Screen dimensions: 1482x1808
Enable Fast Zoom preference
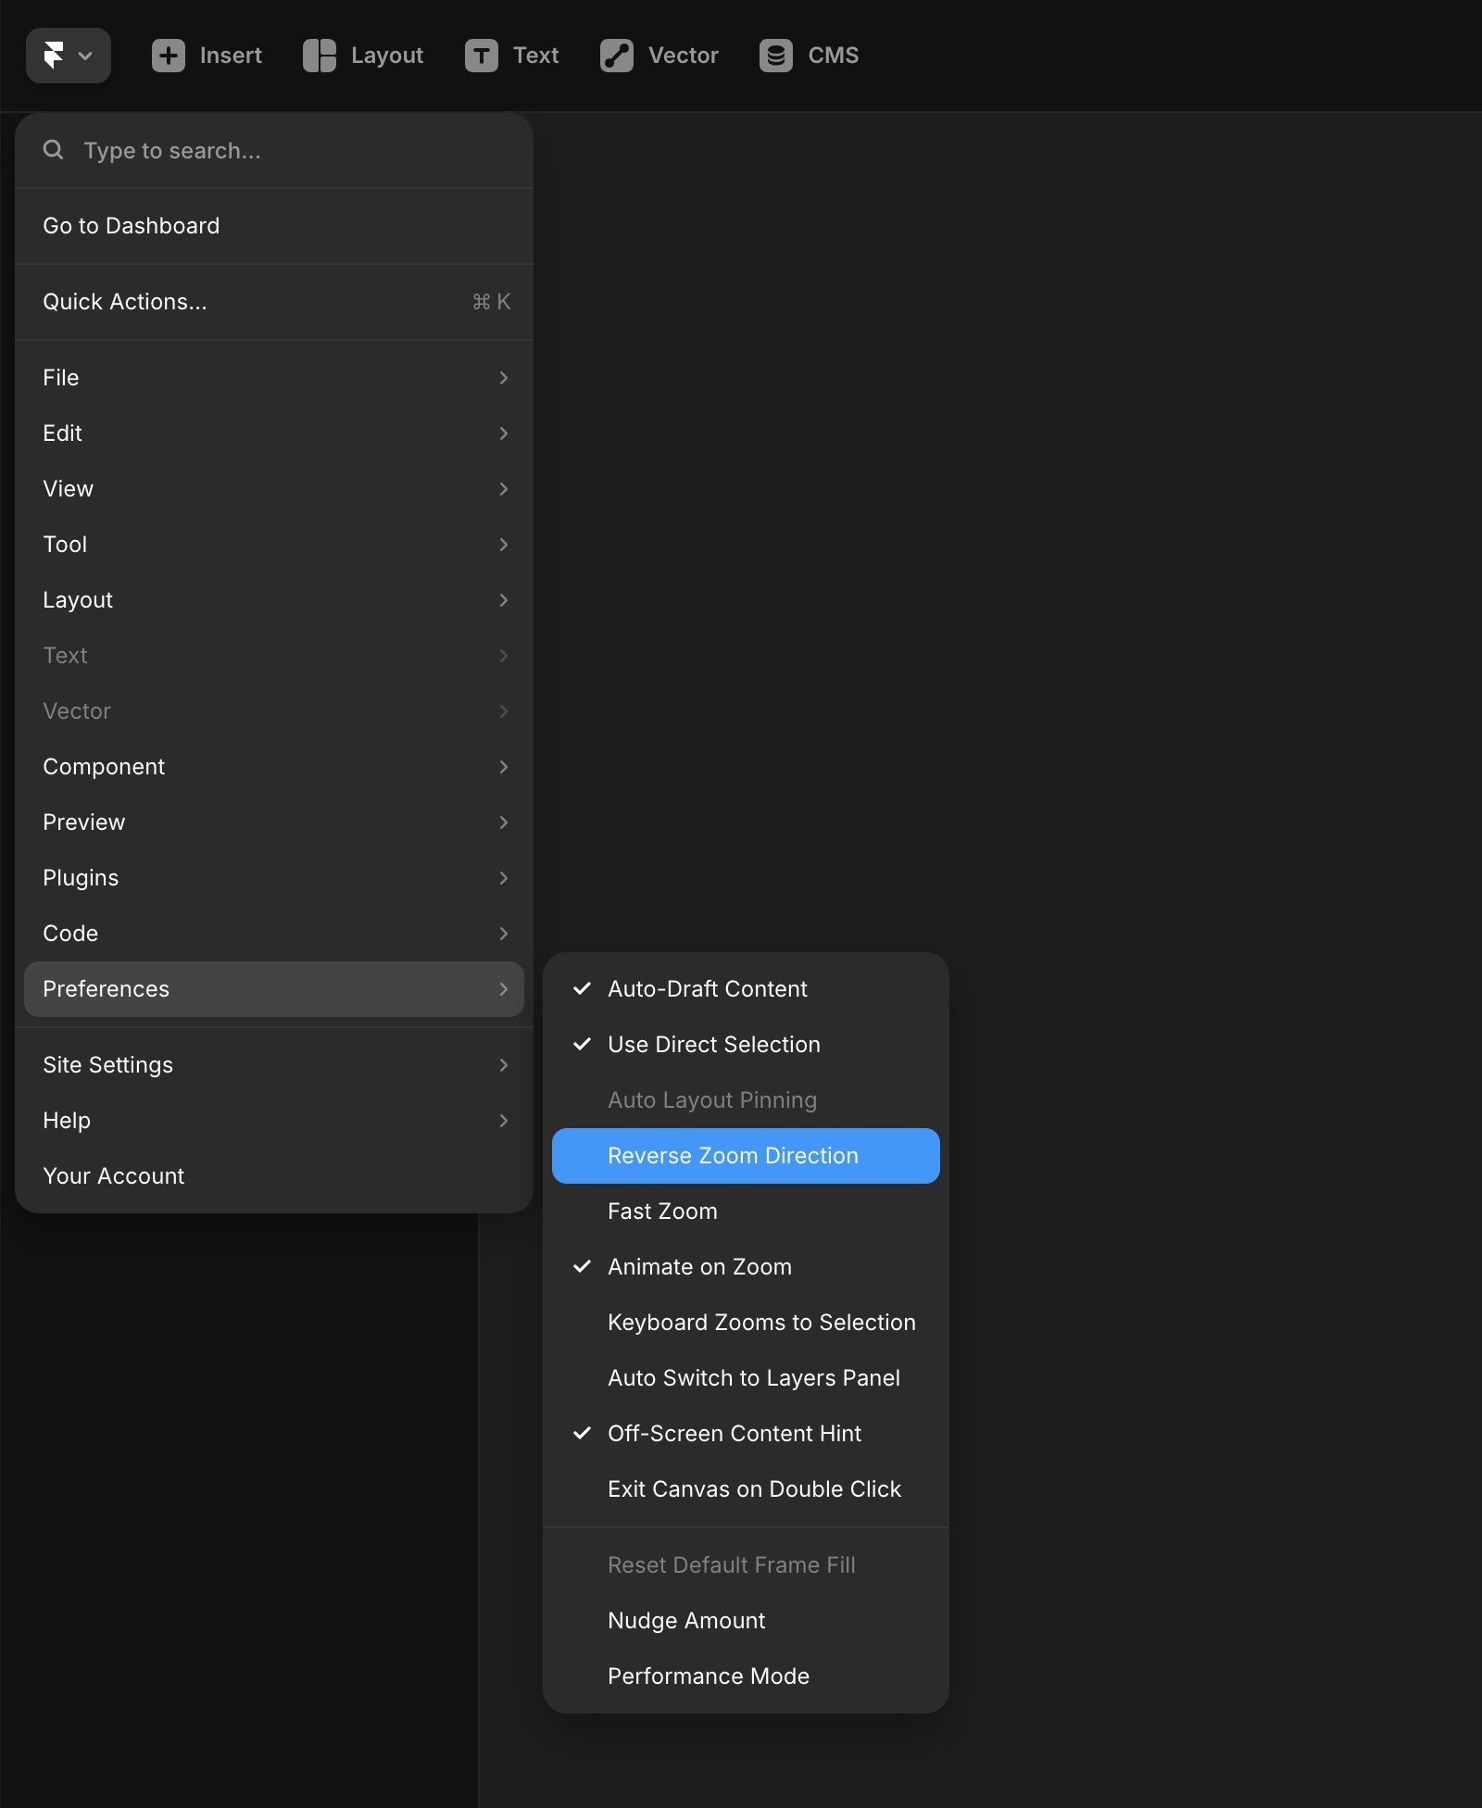(746, 1212)
